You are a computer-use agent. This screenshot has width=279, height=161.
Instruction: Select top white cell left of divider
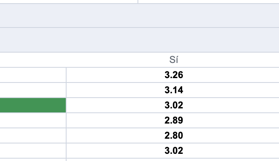(x=69, y=2)
